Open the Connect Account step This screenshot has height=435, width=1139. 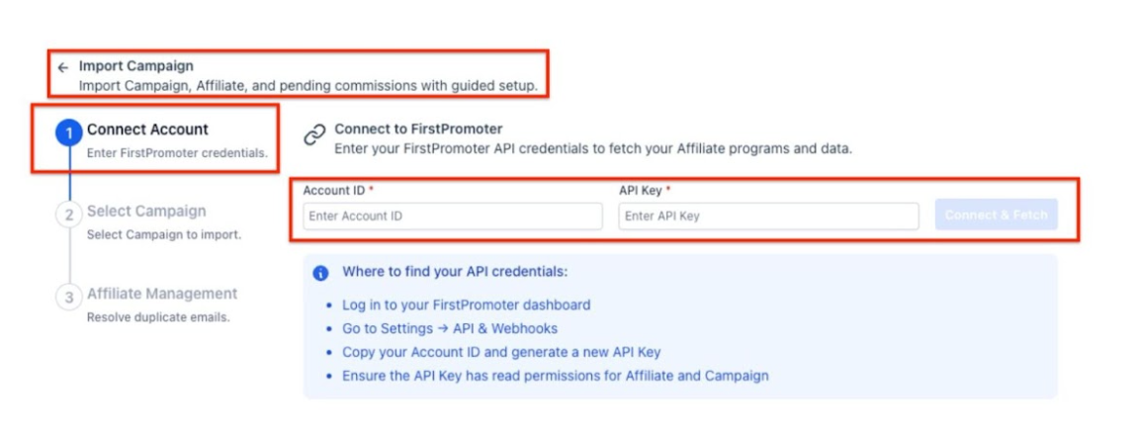point(147,130)
